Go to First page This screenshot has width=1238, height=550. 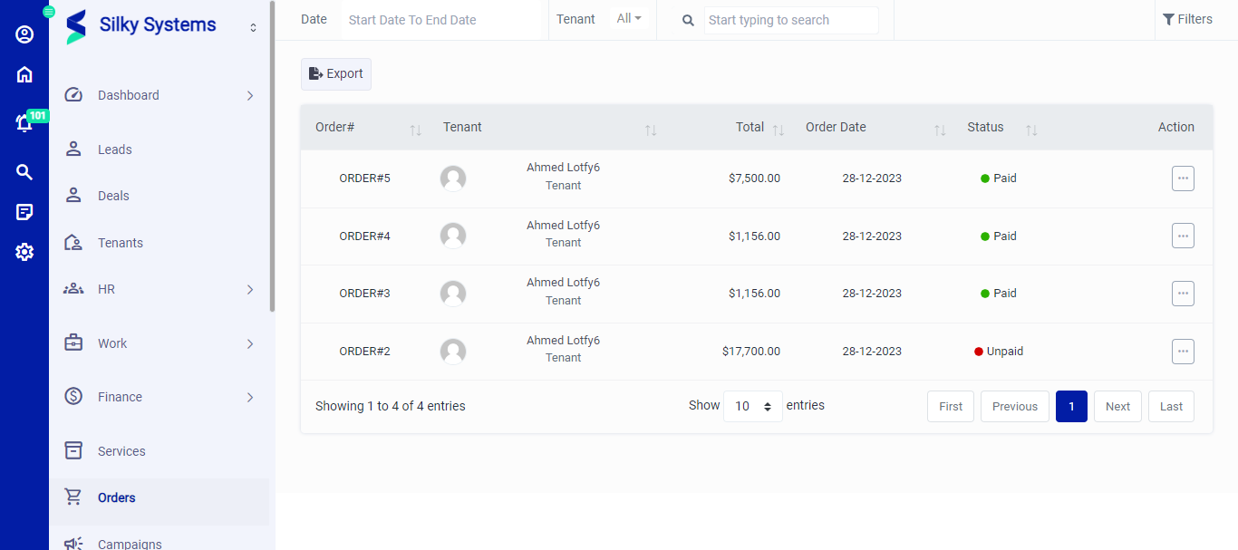tap(951, 406)
